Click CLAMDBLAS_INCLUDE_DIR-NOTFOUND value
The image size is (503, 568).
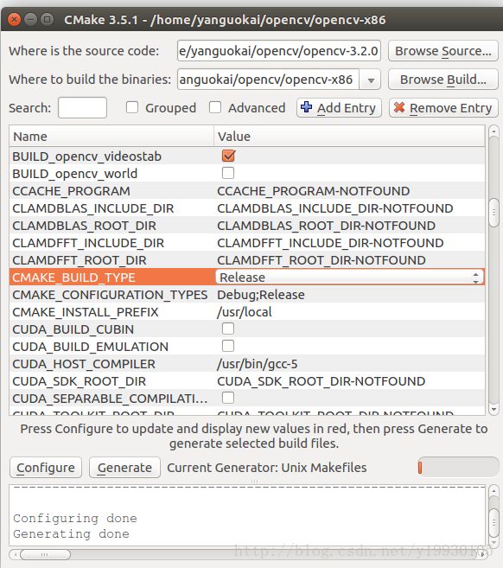pyautogui.click(x=335, y=208)
